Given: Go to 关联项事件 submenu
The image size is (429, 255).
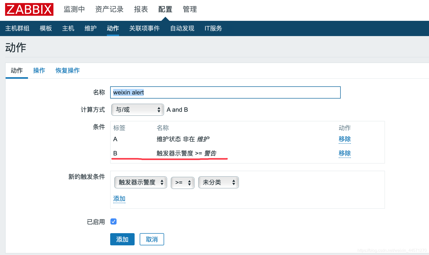Looking at the screenshot, I should (x=145, y=28).
